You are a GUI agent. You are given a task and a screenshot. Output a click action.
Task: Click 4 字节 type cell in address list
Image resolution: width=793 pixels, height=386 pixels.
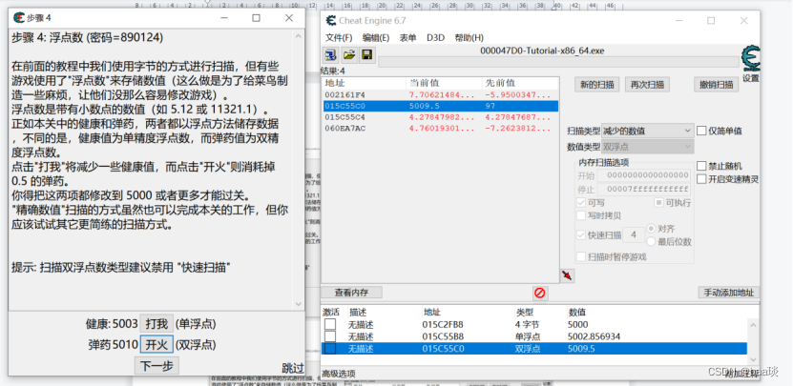527,324
